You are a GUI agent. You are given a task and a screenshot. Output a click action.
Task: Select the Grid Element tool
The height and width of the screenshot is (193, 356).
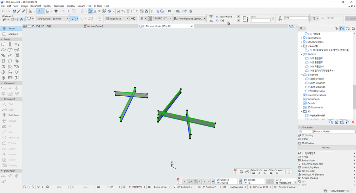point(11,115)
